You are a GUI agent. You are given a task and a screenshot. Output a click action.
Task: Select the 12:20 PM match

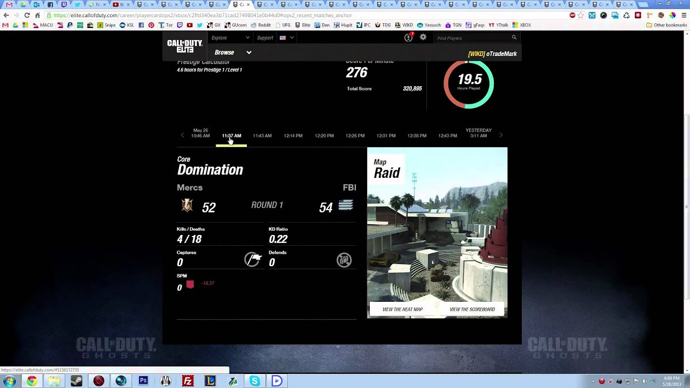[x=324, y=136]
